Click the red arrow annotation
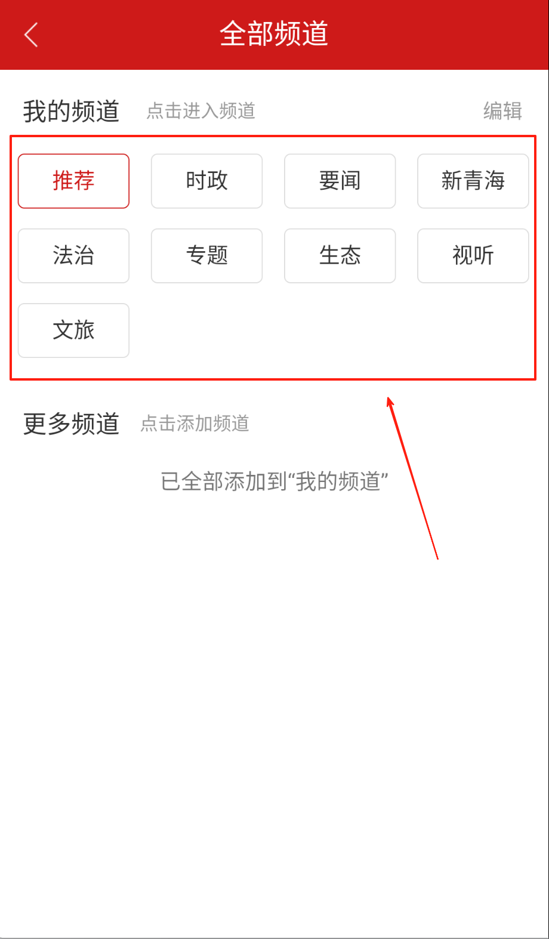 coord(412,478)
